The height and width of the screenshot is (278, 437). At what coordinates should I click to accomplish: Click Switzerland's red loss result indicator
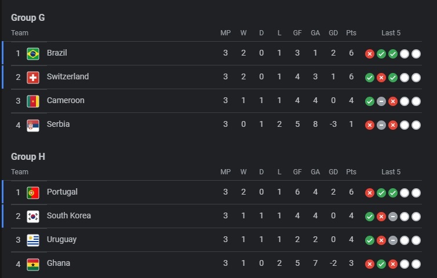point(381,78)
